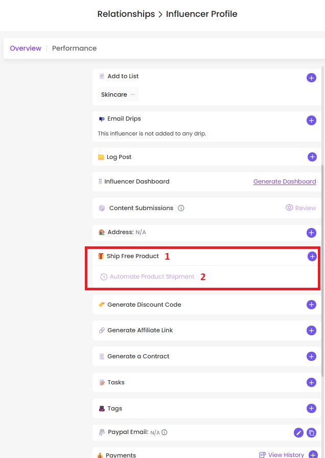
Task: Select the Overview tab
Action: (26, 48)
